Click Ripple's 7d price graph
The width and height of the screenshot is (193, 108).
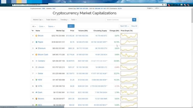[129, 42]
